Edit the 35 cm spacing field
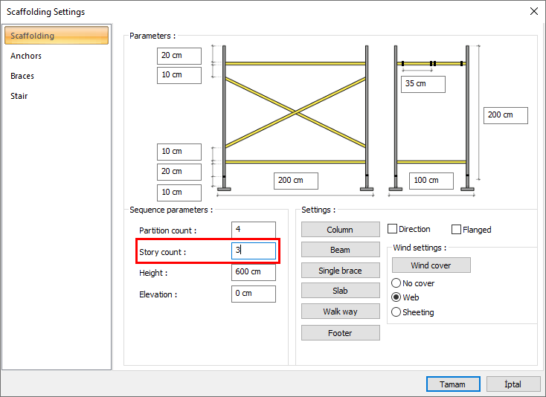 pos(423,84)
